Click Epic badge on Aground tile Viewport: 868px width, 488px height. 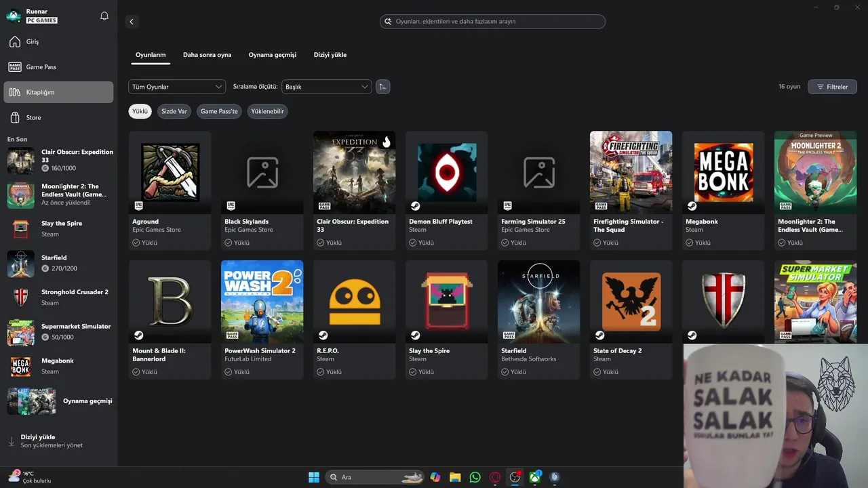click(x=139, y=206)
